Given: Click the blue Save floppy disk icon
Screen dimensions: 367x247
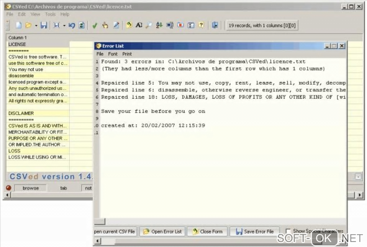Looking at the screenshot, I should pyautogui.click(x=44, y=25).
